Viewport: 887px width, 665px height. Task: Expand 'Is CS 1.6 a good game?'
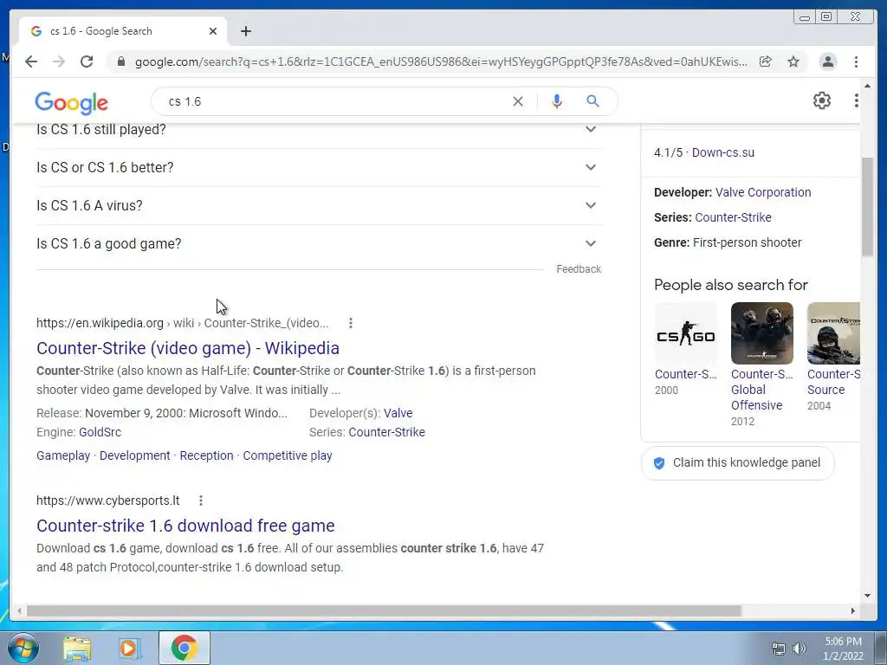[x=320, y=243]
